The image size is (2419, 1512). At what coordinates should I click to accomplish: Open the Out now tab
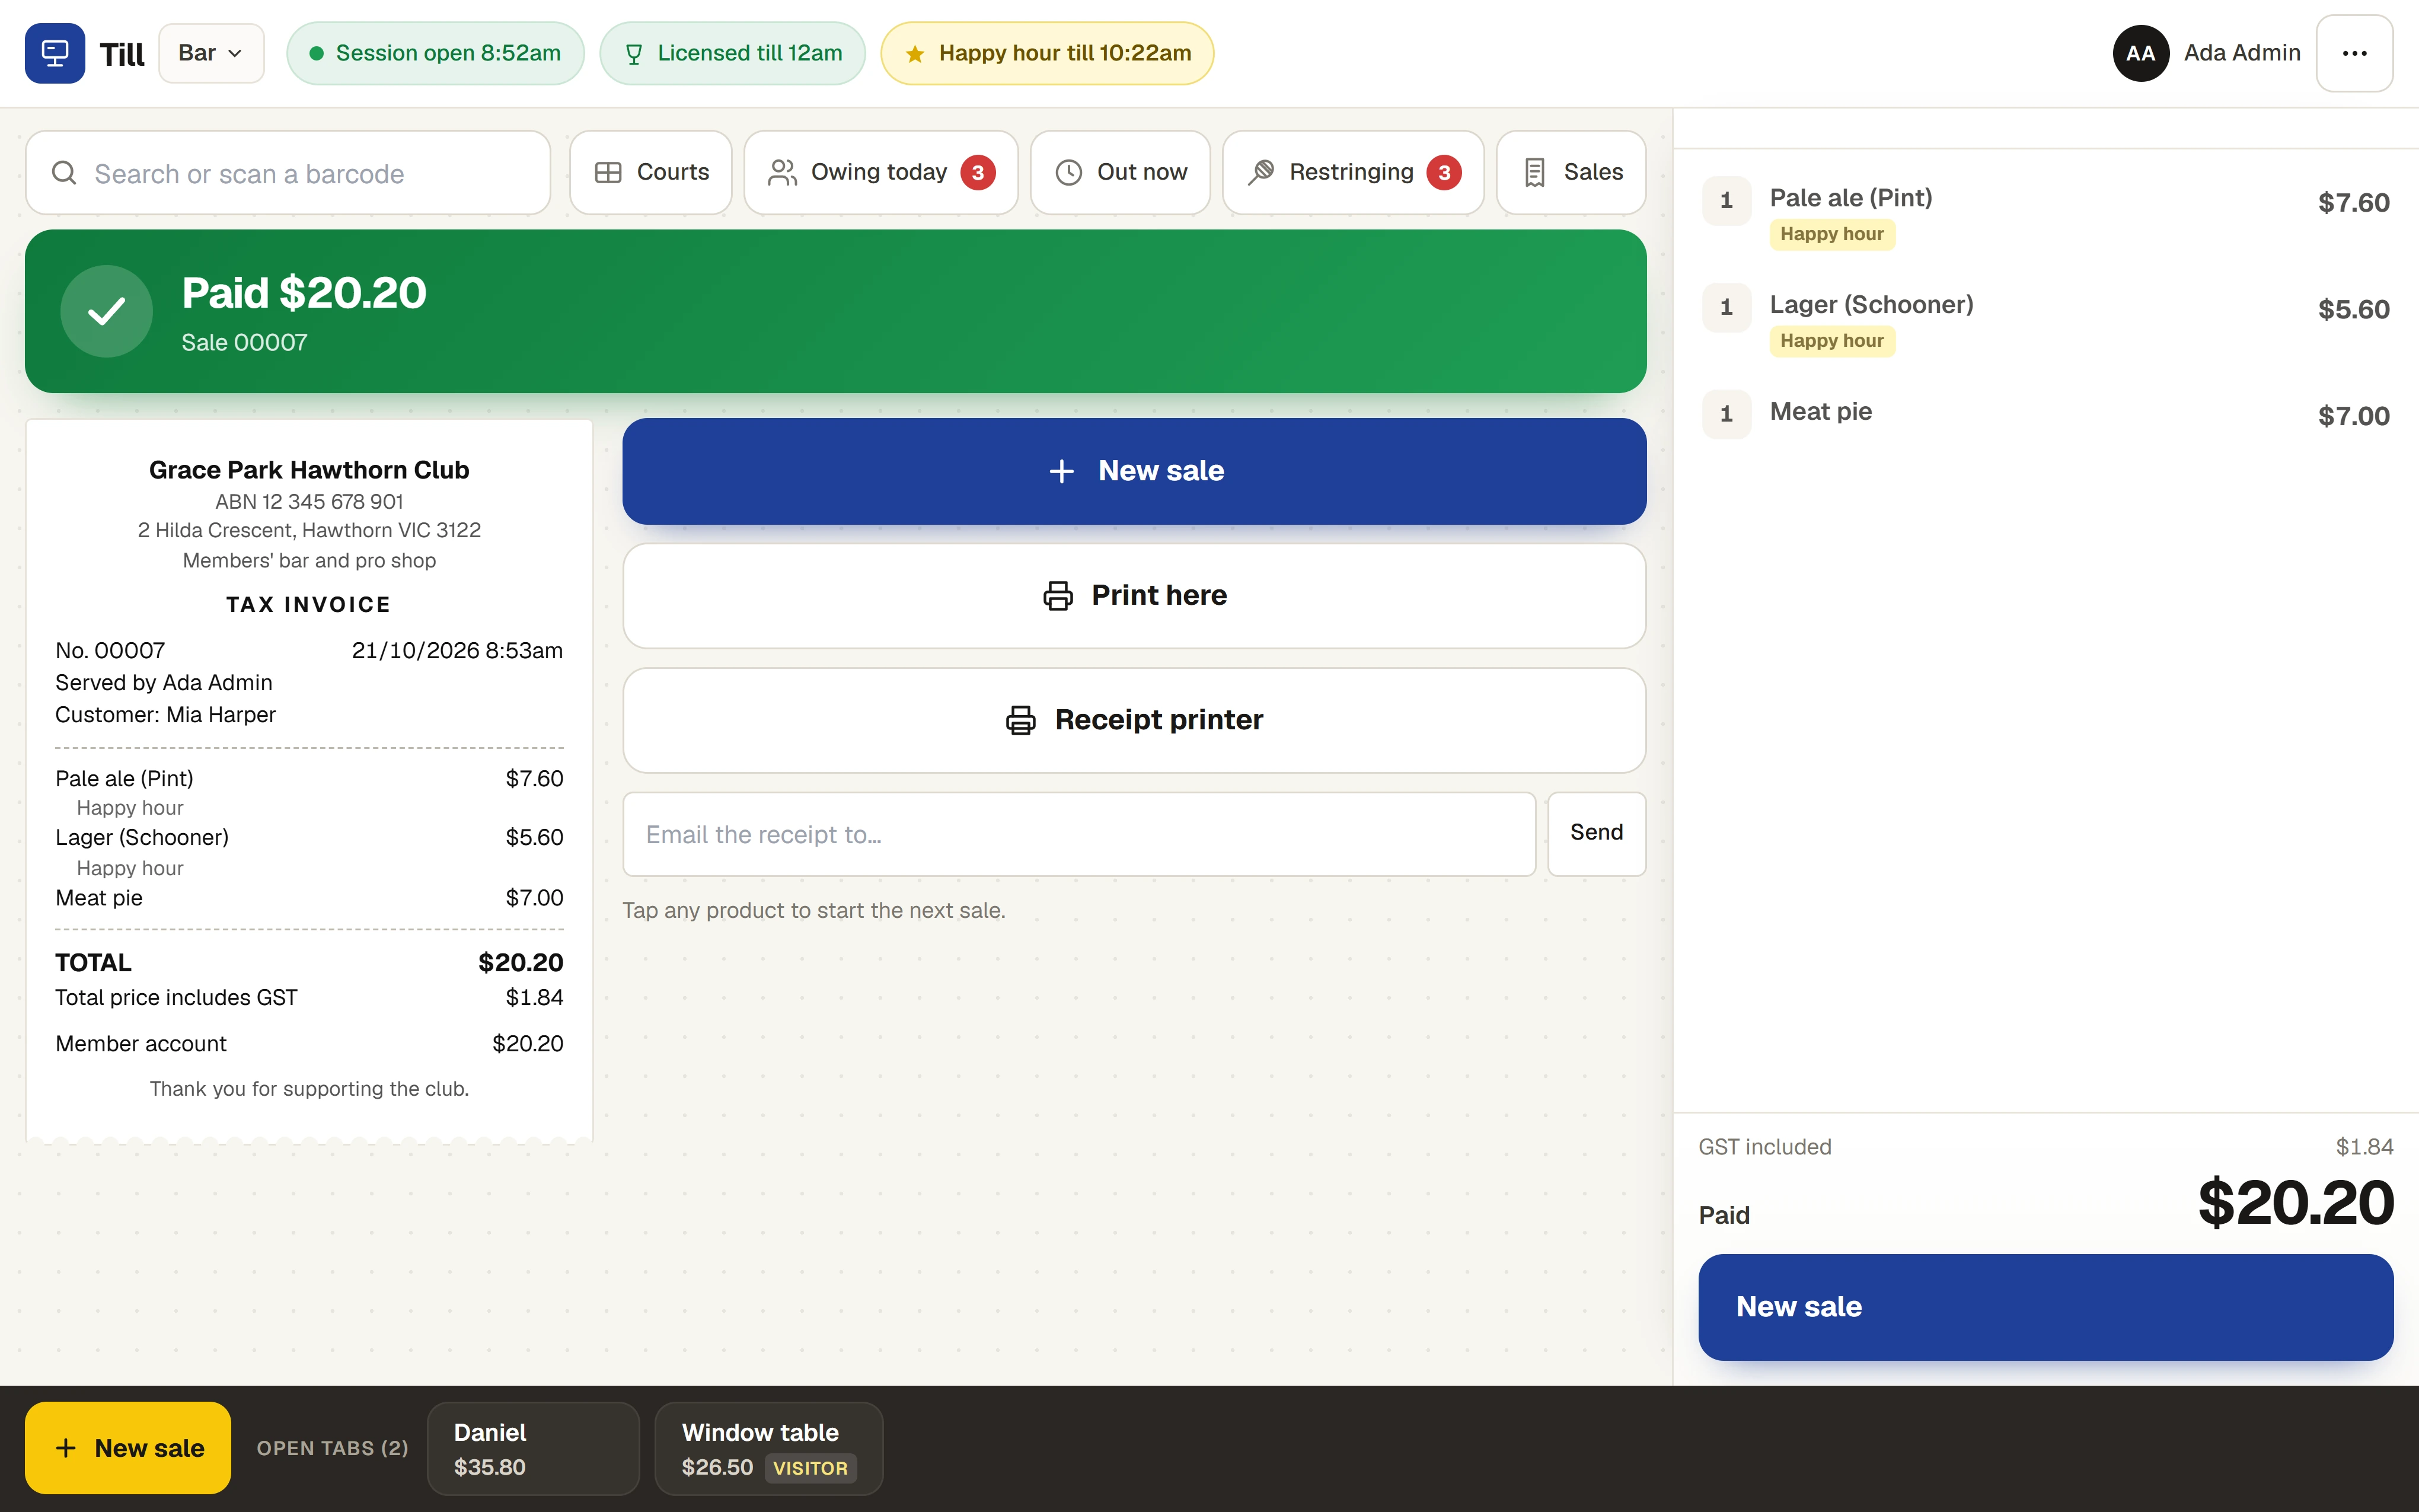tap(1121, 172)
